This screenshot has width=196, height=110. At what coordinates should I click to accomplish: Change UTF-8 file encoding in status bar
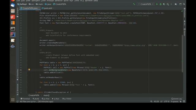pyautogui.click(x=167, y=101)
